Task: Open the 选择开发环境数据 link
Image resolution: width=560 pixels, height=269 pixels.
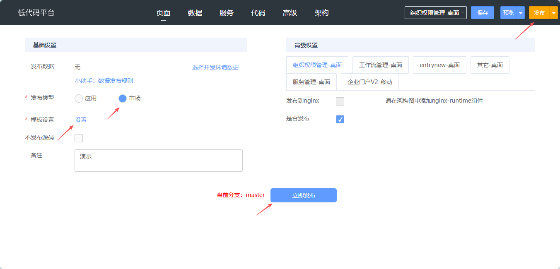Action: click(215, 67)
